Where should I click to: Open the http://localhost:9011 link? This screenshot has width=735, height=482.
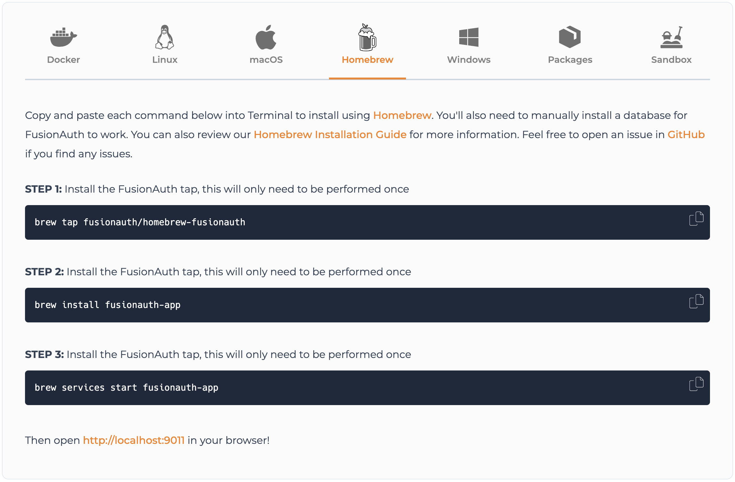133,440
